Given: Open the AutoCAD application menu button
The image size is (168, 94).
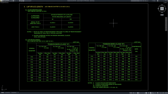Looking at the screenshot, I should point(1,1).
